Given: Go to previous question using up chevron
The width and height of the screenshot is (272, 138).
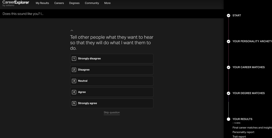Looking at the screenshot, I should point(72,30).
